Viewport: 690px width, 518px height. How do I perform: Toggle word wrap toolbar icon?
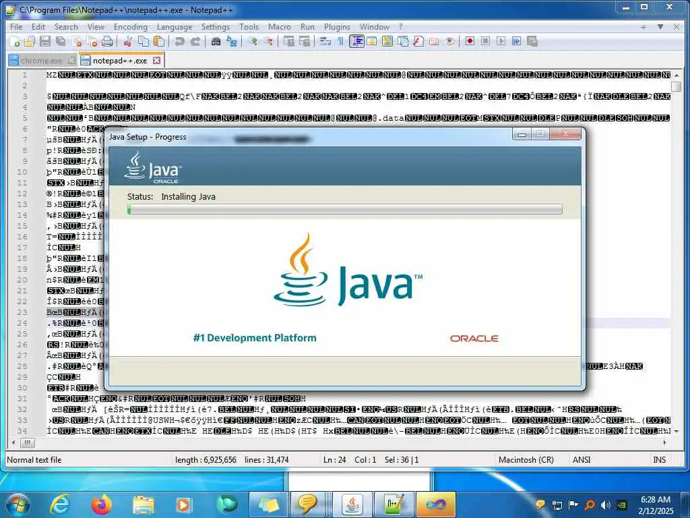coord(325,41)
